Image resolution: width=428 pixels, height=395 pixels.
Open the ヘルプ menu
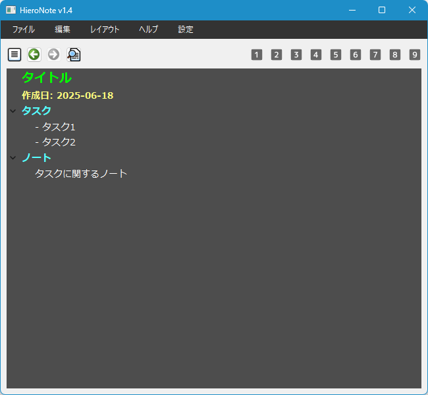click(x=149, y=29)
